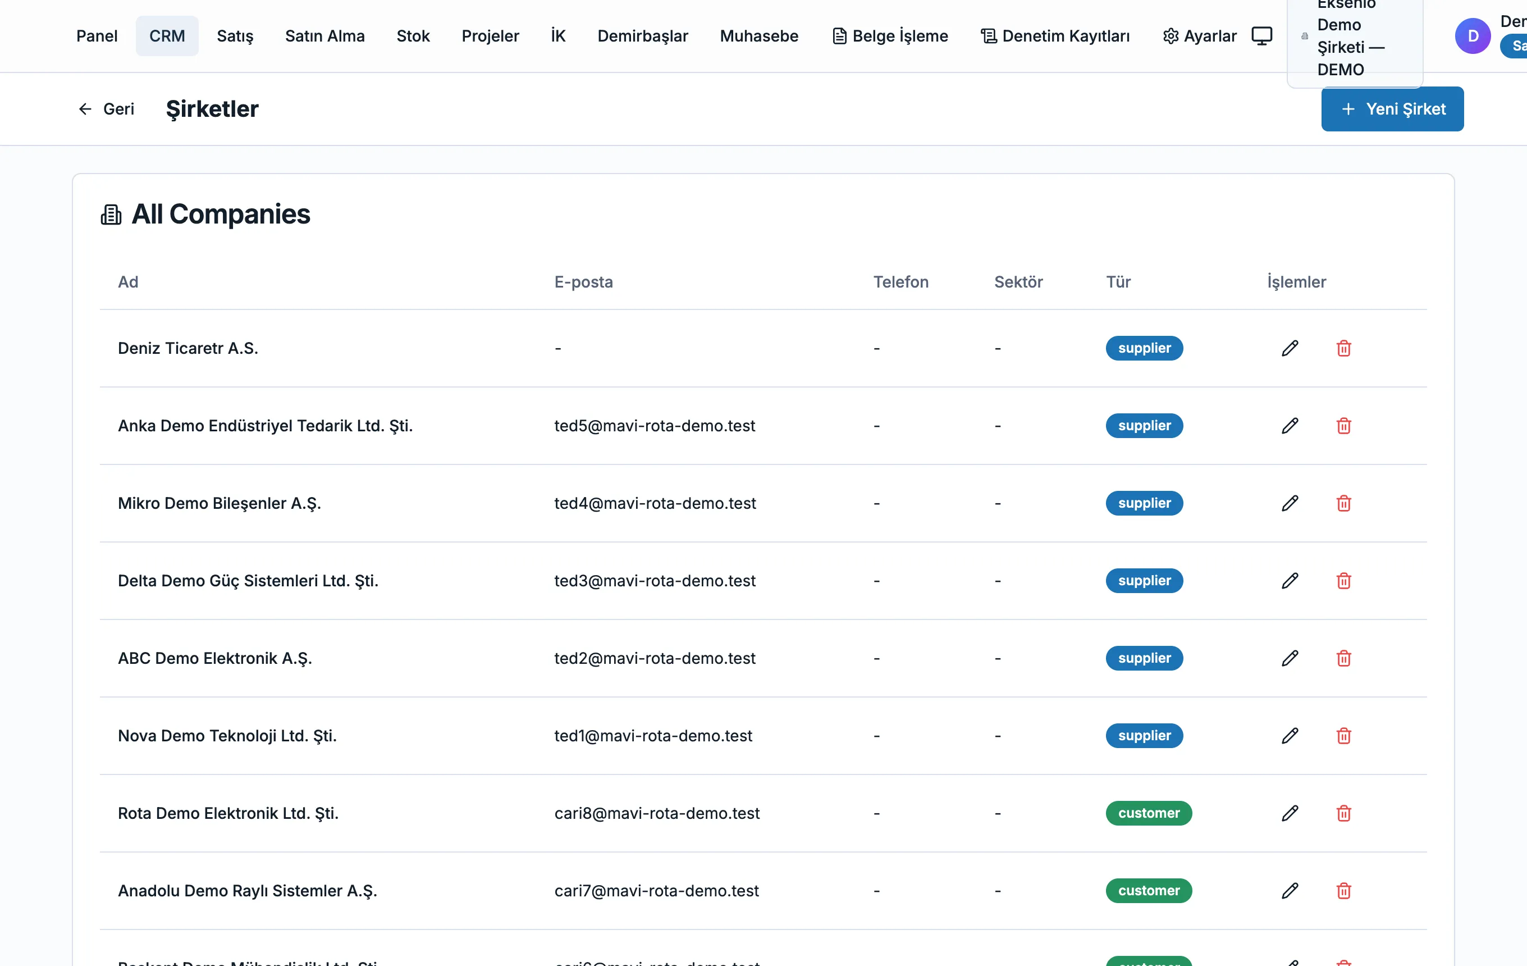The height and width of the screenshot is (966, 1527).
Task: Go back with Geri button
Action: (x=106, y=109)
